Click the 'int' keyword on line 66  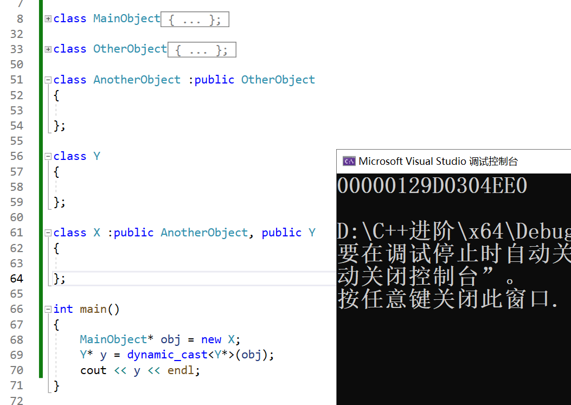click(x=63, y=309)
